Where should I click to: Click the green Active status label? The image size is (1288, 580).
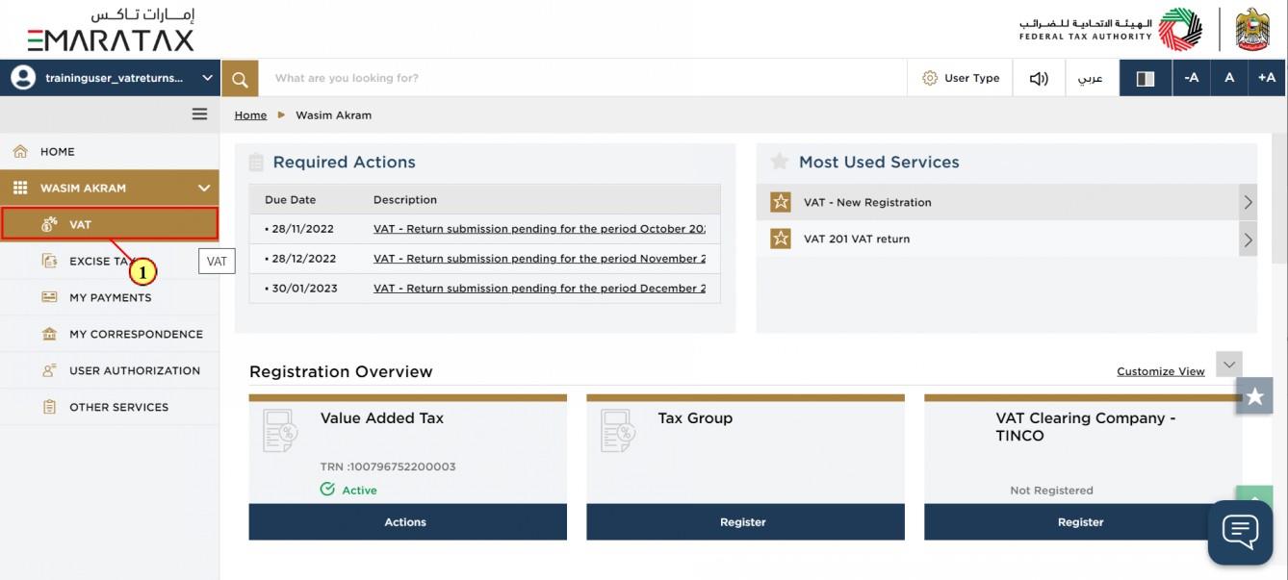pyautogui.click(x=359, y=491)
